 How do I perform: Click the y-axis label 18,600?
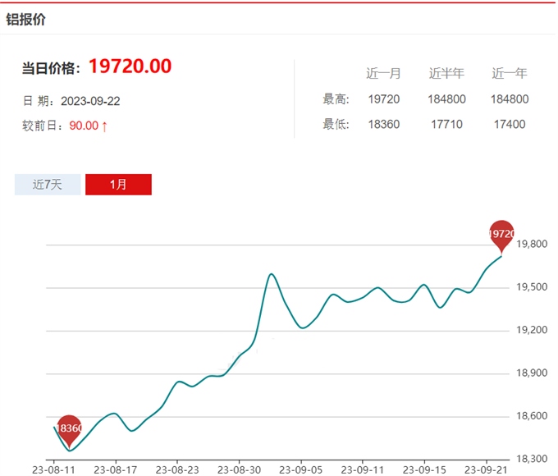coord(532,416)
